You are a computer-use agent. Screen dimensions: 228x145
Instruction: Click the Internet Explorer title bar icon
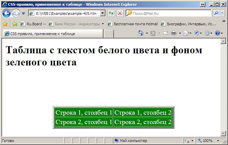[x=4, y=4]
